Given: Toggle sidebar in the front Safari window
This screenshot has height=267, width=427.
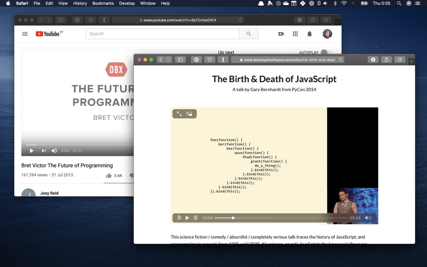Looking at the screenshot, I should 180,60.
